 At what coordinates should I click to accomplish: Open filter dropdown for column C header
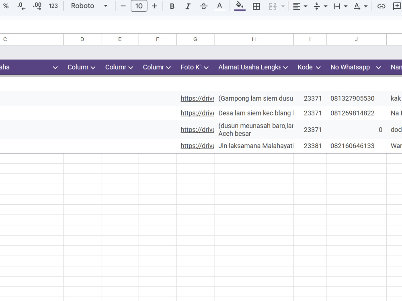click(x=55, y=67)
